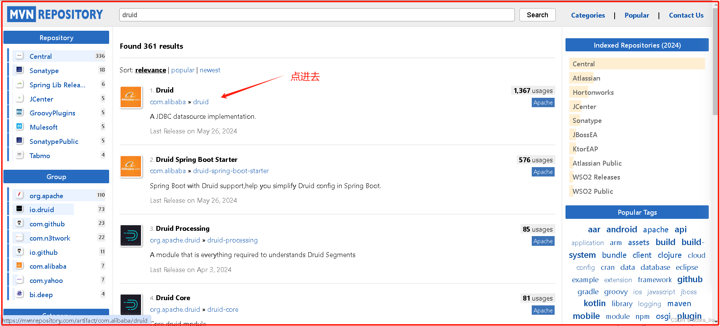Click the Sonatype repository icon
This screenshot has height=326, width=720.
[x=19, y=70]
